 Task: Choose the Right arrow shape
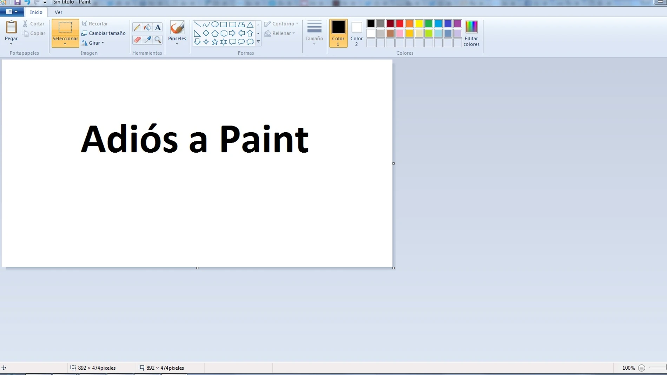click(x=232, y=33)
